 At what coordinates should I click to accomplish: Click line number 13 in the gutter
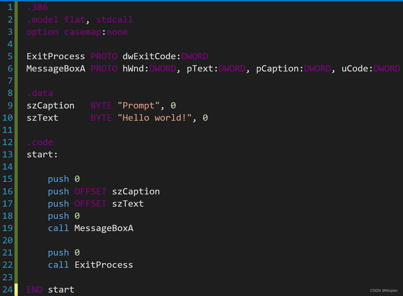click(x=7, y=154)
